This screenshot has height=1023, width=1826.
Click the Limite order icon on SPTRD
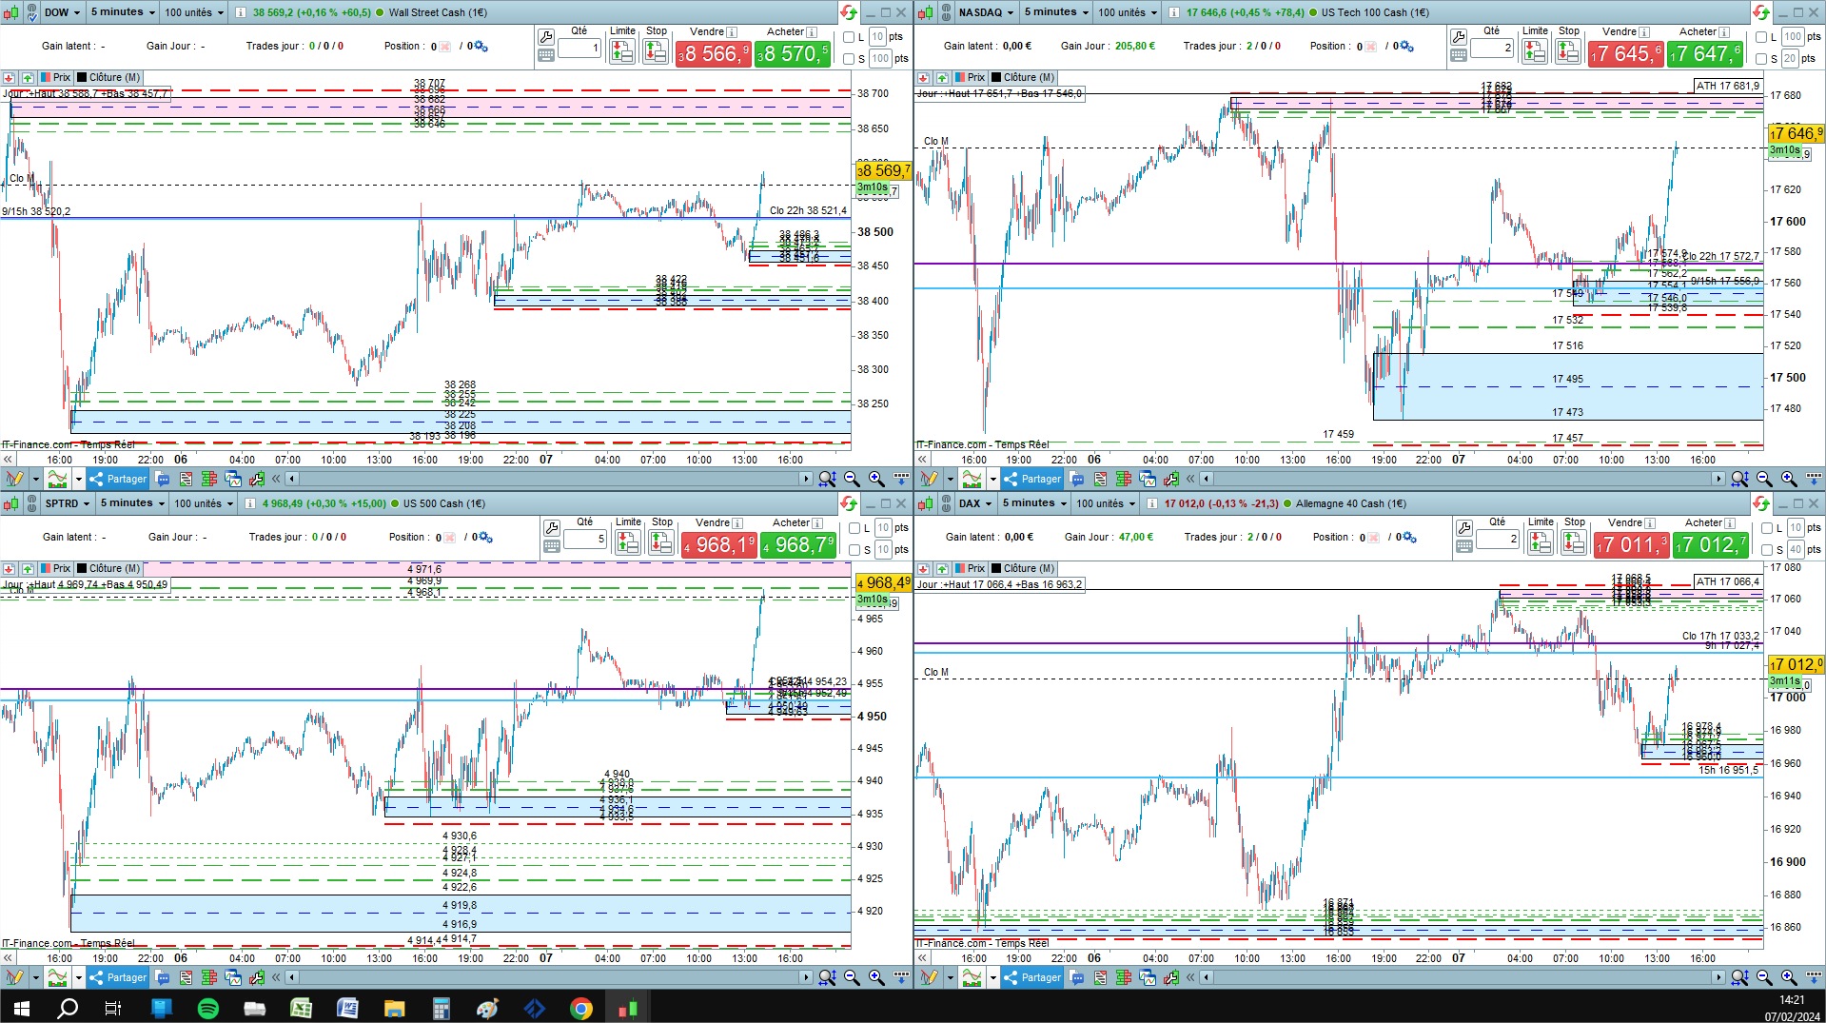coord(627,542)
